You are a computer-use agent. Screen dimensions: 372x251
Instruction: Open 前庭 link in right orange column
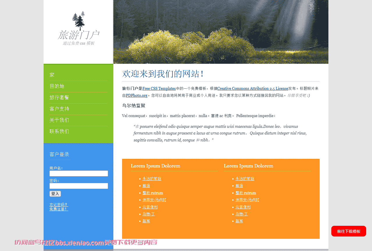point(239,186)
